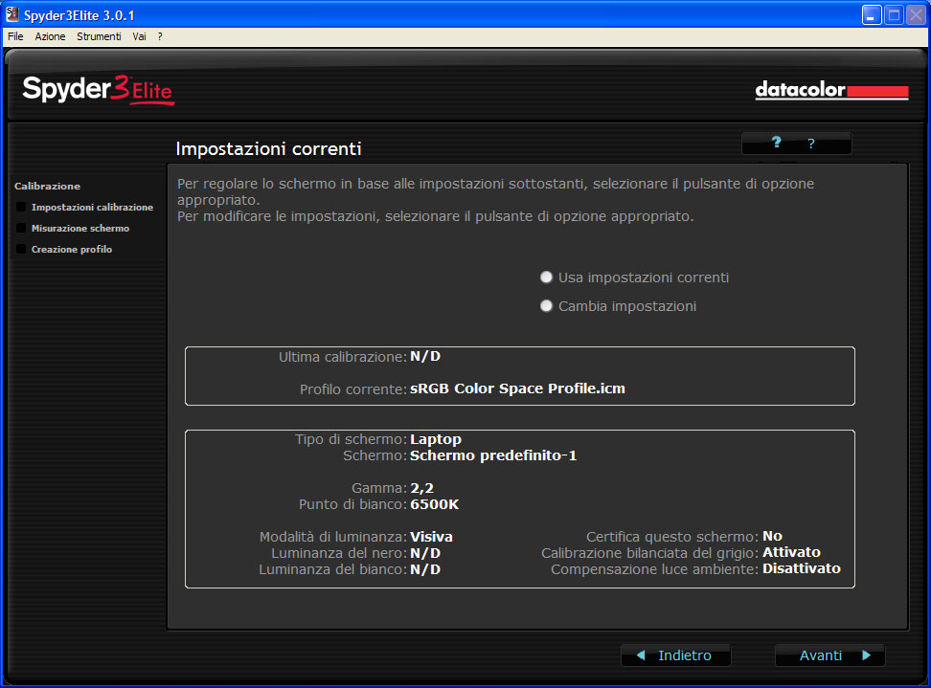
Task: Click the Spyder3 Elite logo
Action: [x=99, y=90]
